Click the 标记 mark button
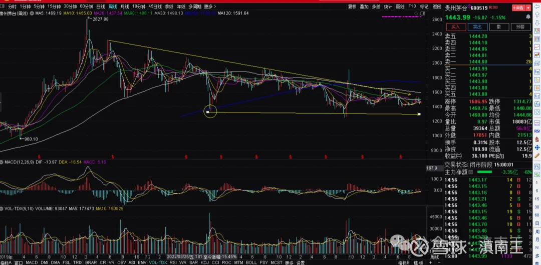This screenshot has width=541, height=265. click(424, 6)
